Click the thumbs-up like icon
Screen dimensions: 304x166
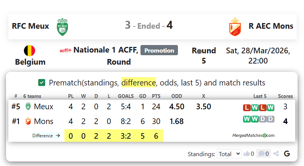tap(247, 154)
